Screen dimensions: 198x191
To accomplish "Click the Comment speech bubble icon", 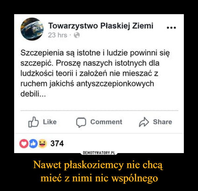I will click(x=81, y=122).
